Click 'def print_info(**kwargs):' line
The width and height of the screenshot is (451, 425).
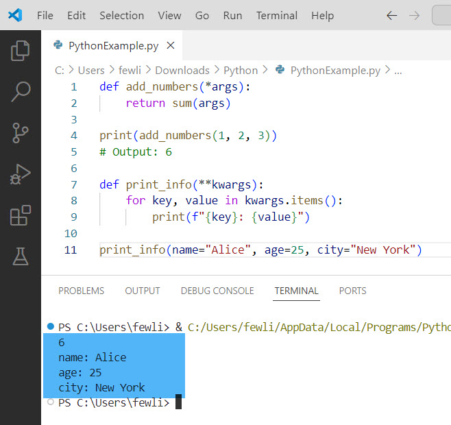pos(181,184)
